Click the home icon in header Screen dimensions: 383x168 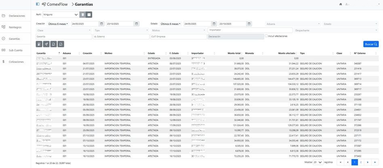[341, 4]
